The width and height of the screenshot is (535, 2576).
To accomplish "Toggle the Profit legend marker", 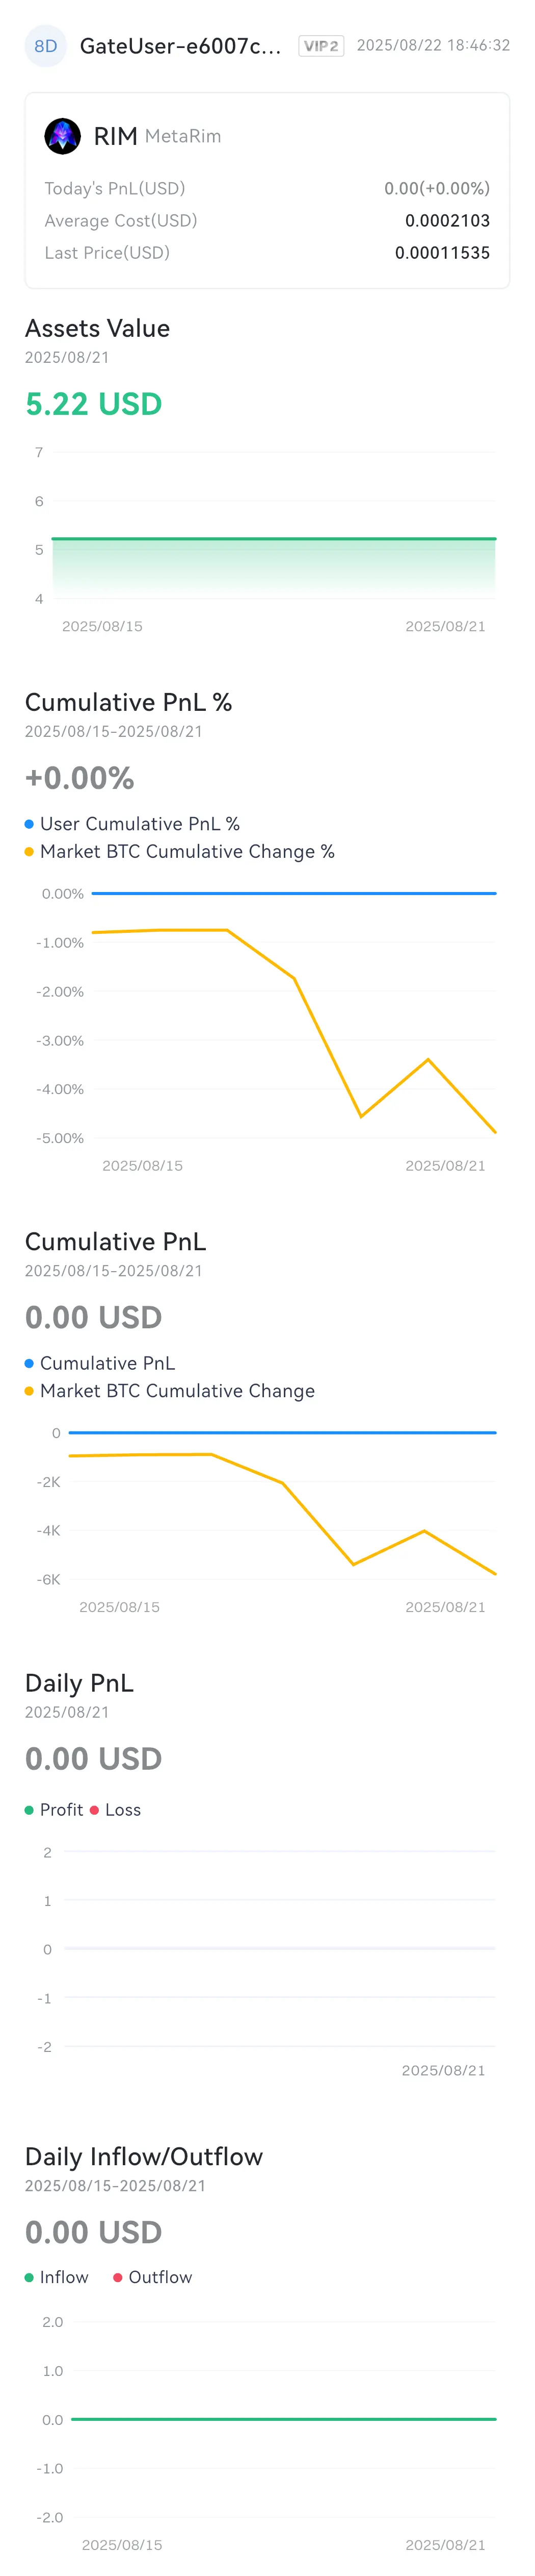I will (x=29, y=1810).
